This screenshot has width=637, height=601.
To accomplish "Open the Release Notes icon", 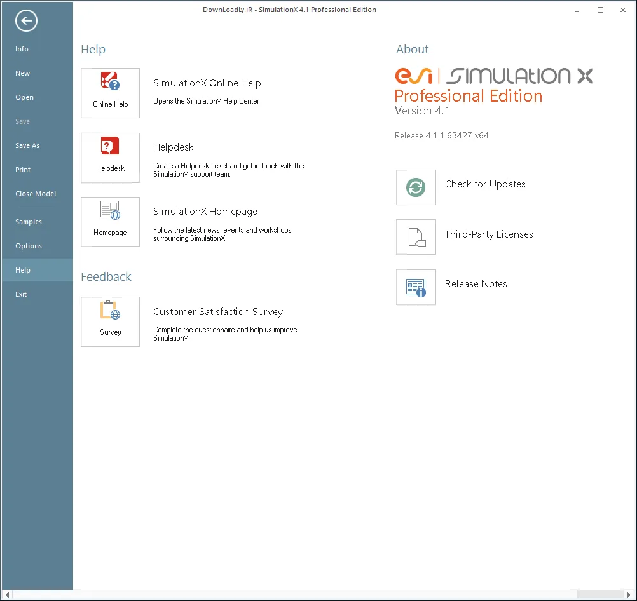I will click(x=416, y=287).
